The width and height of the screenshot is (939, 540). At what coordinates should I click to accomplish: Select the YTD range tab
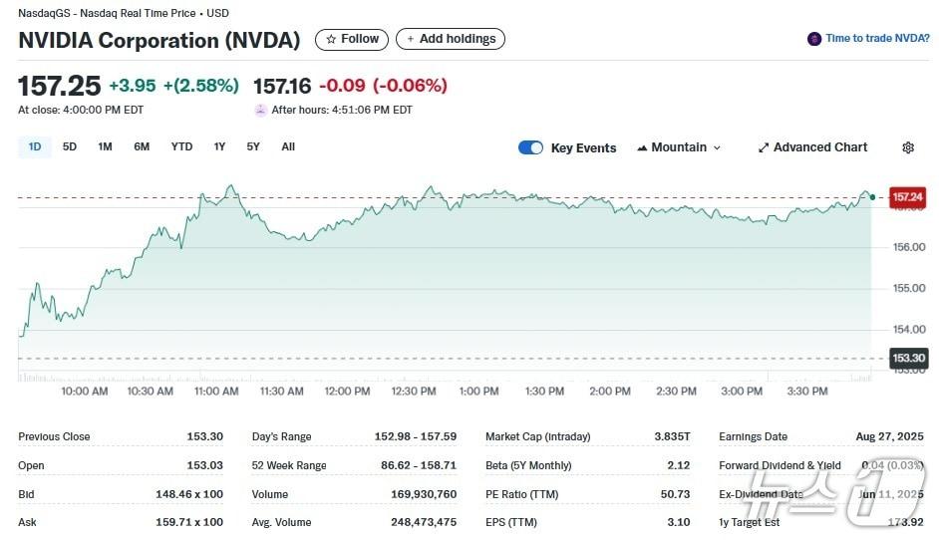click(181, 147)
